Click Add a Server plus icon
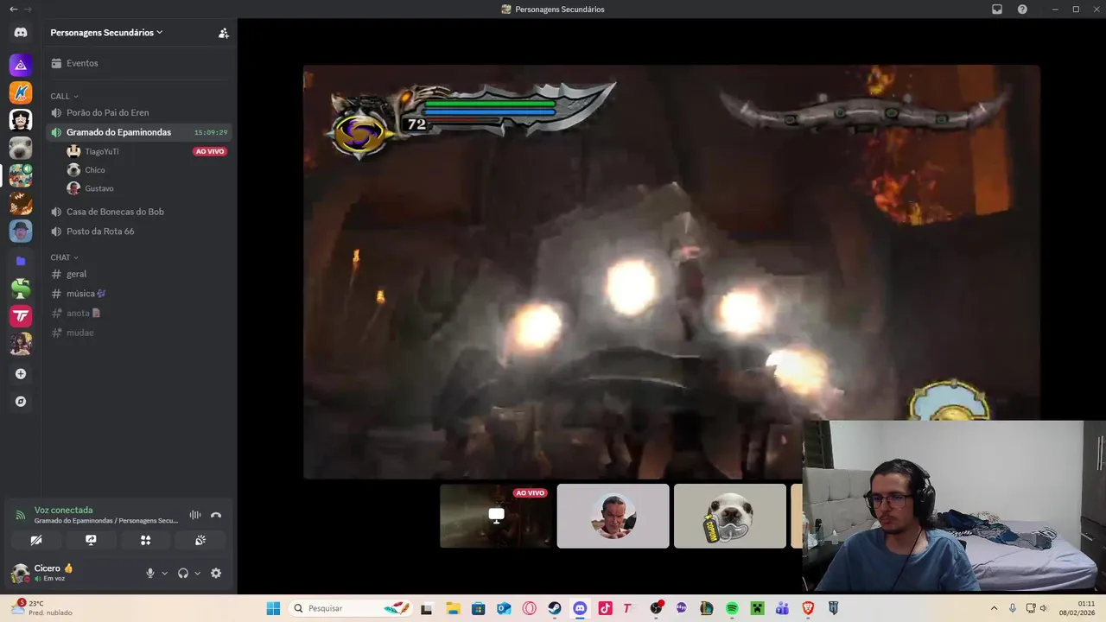 21,374
